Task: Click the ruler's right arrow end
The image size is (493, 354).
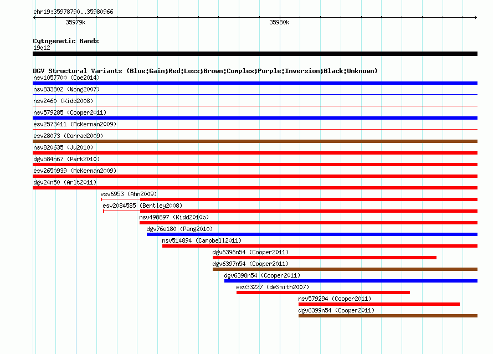Action: point(476,17)
